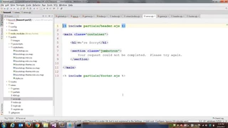Open the Code menu
This screenshot has height=128, width=228.
[x=28, y=5]
